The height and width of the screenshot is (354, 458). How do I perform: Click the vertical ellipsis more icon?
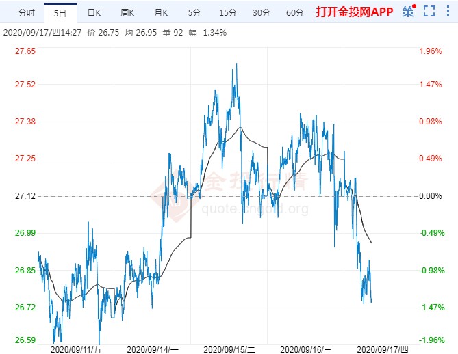pos(447,12)
